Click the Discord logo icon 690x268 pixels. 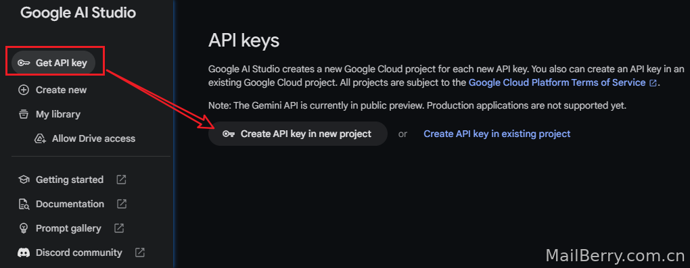click(x=23, y=253)
